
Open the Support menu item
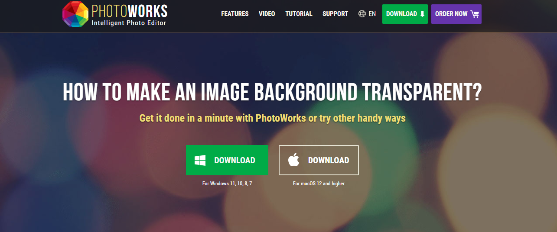pos(335,14)
